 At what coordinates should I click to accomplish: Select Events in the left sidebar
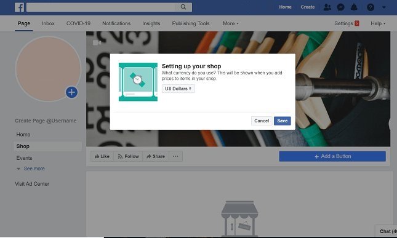24,158
